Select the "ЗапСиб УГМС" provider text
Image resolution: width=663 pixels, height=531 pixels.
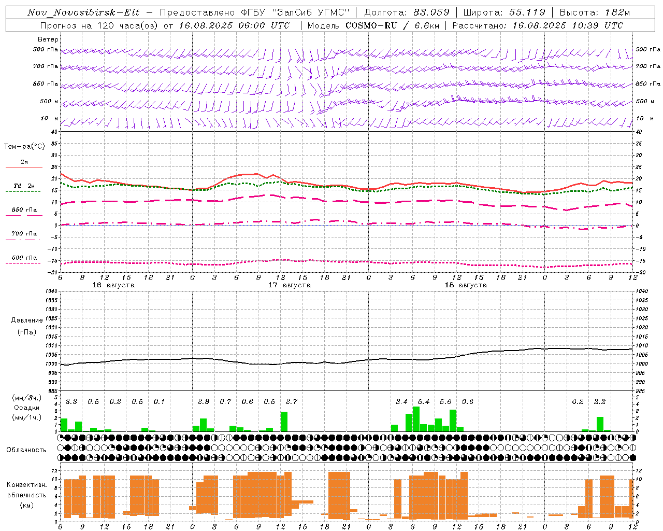(x=311, y=12)
